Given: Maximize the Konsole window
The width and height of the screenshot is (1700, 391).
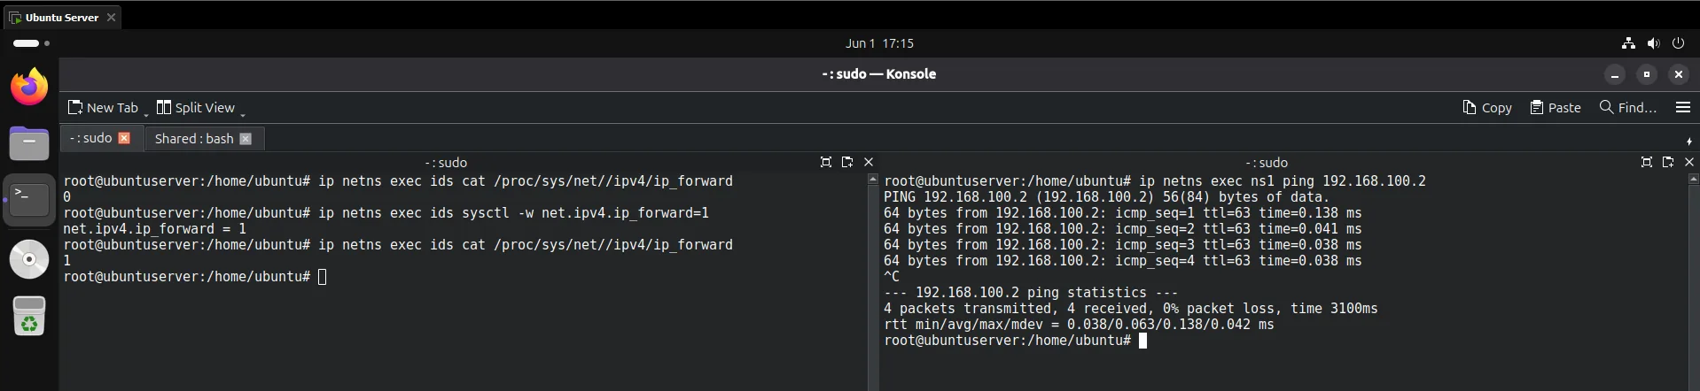Looking at the screenshot, I should point(1647,74).
